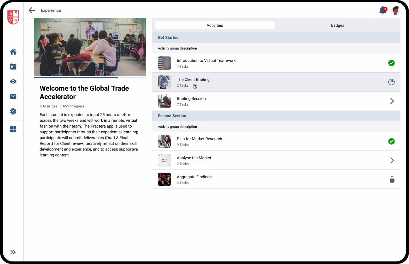Click The Client Briefing thumbnail image
Viewport: 409px width, 264px height.
coord(164,82)
